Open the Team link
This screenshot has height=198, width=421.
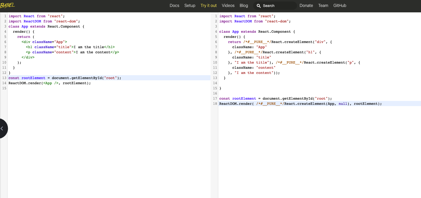coord(323,5)
